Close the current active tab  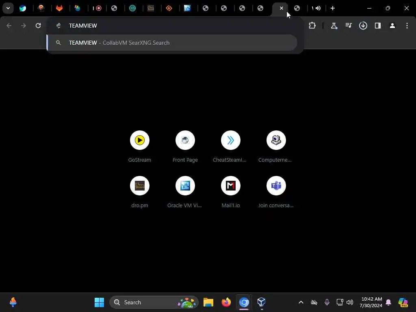click(282, 8)
